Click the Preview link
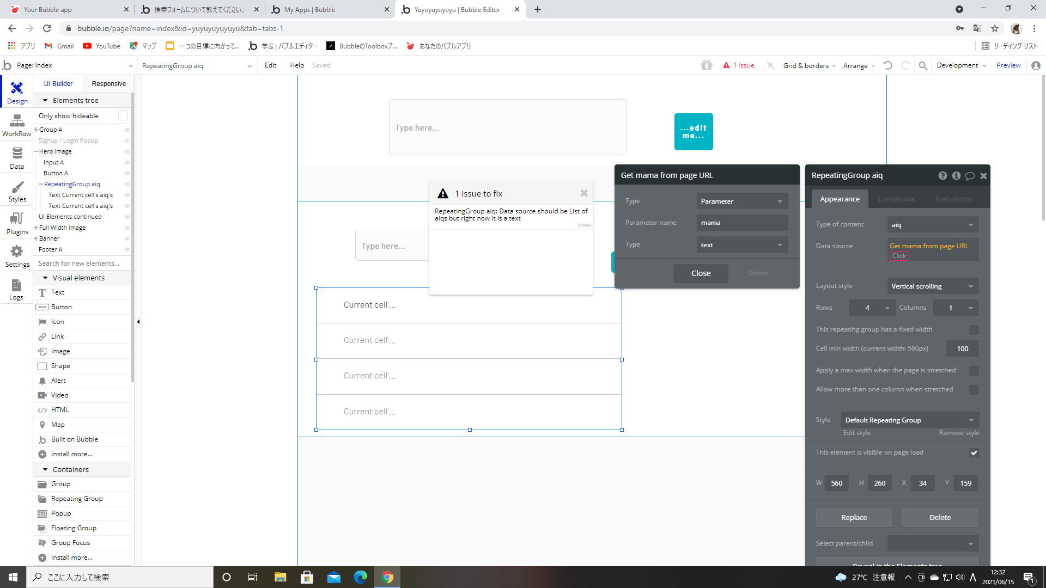Screen dimensions: 1046x588 click(x=1008, y=65)
